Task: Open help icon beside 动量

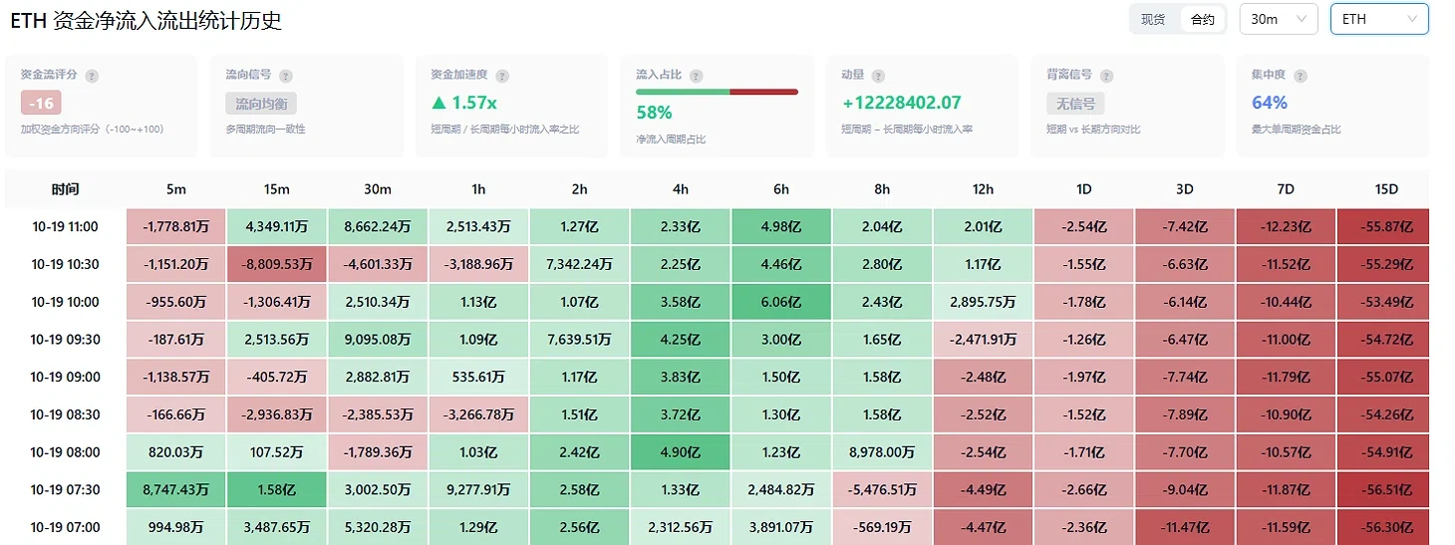Action: (x=877, y=76)
